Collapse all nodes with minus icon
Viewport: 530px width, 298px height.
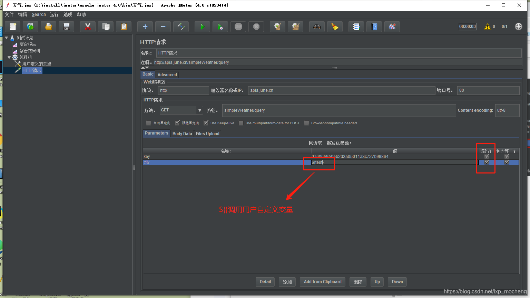tap(163, 27)
